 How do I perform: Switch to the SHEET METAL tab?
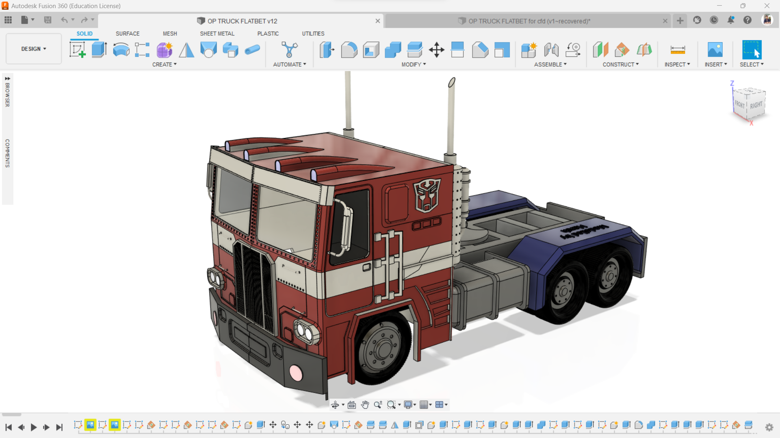click(217, 34)
